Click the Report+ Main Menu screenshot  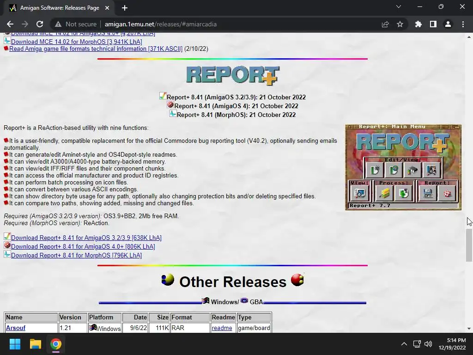[403, 167]
